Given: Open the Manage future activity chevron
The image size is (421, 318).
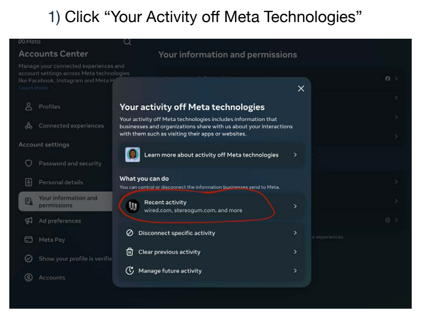Looking at the screenshot, I should (295, 270).
